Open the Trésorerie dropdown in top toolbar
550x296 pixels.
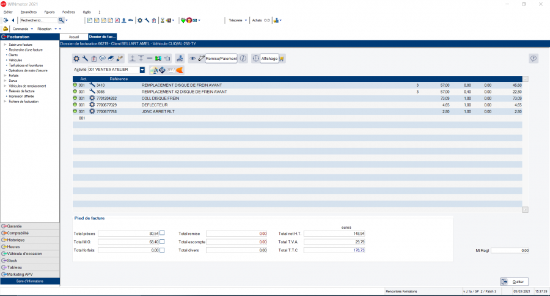(246, 20)
